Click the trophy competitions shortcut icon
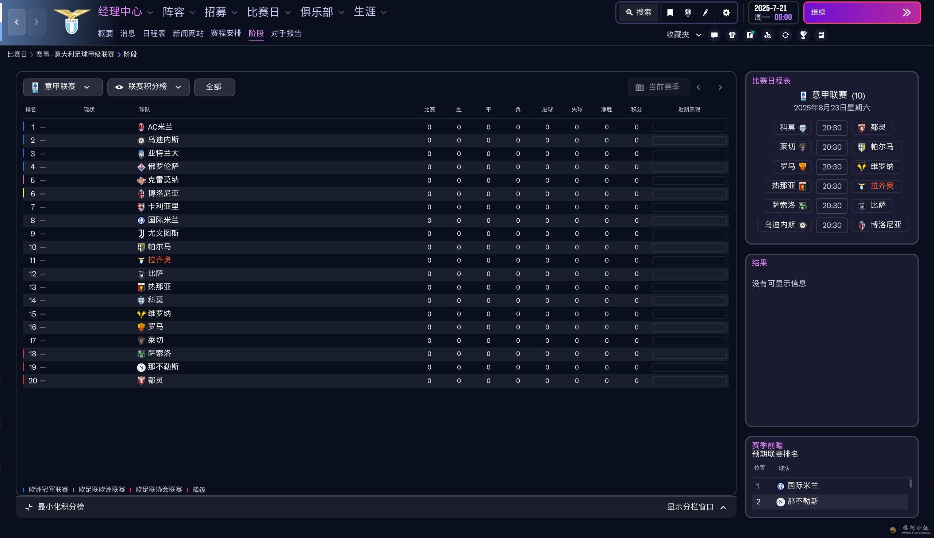The width and height of the screenshot is (934, 538). pyautogui.click(x=803, y=35)
